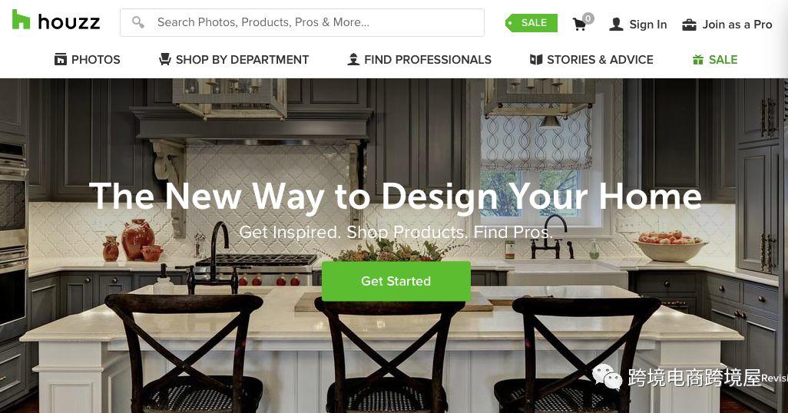Click the Get Started button

tap(396, 281)
